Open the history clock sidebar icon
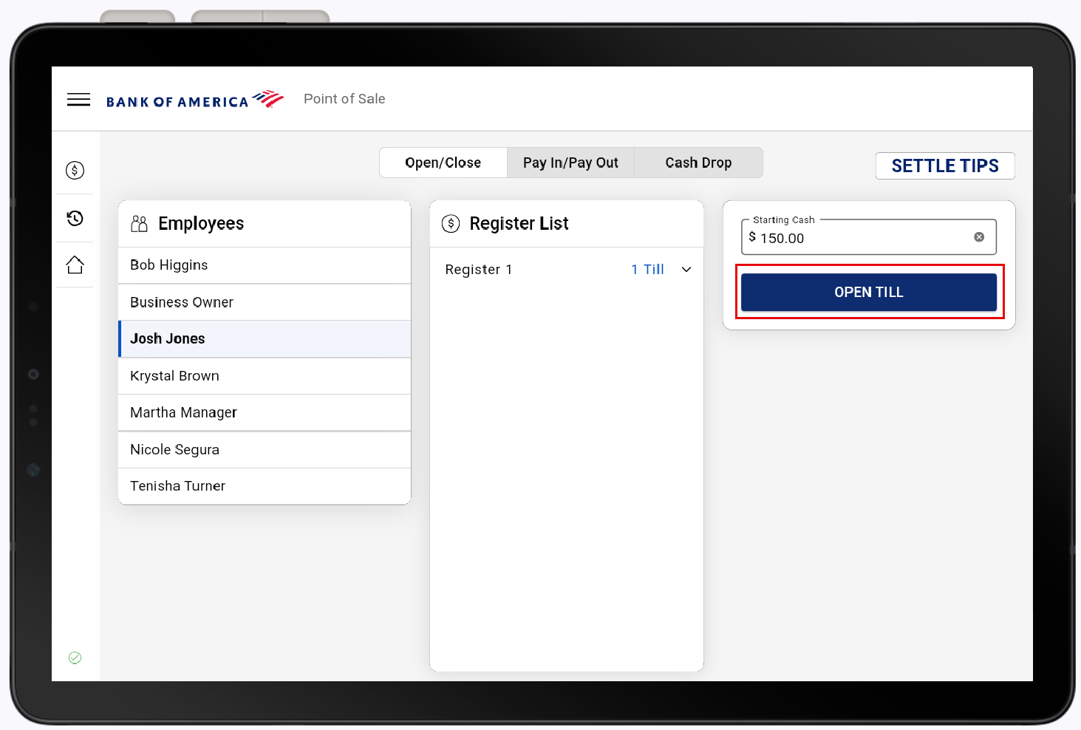Screen dimensions: 1081x730 [75, 218]
